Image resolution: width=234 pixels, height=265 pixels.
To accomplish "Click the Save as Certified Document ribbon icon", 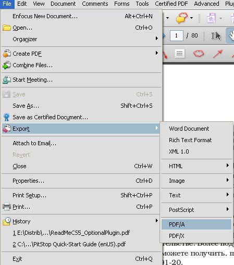I will point(7,117).
